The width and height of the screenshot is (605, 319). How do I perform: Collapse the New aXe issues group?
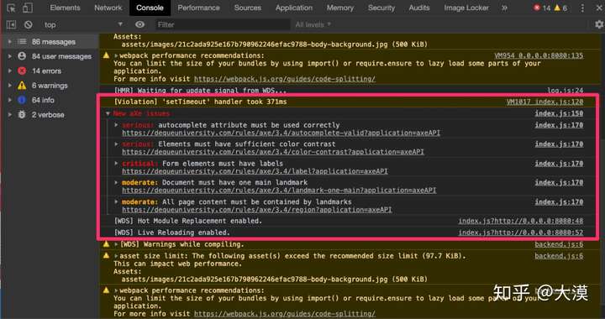tap(108, 113)
